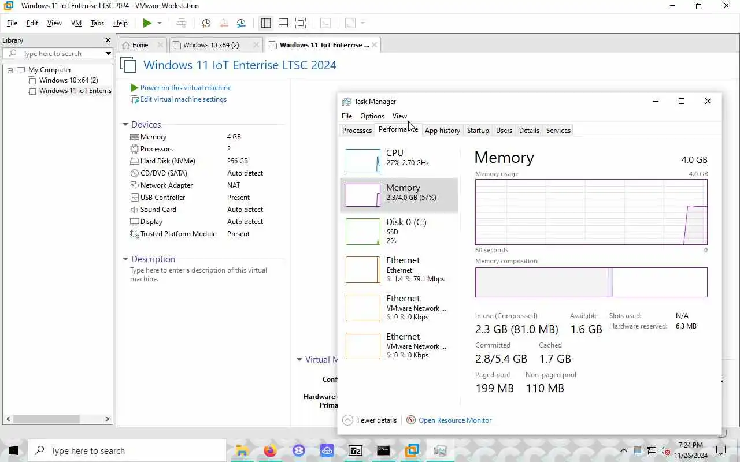Open VMware View menu
Image resolution: width=740 pixels, height=462 pixels.
pyautogui.click(x=54, y=23)
